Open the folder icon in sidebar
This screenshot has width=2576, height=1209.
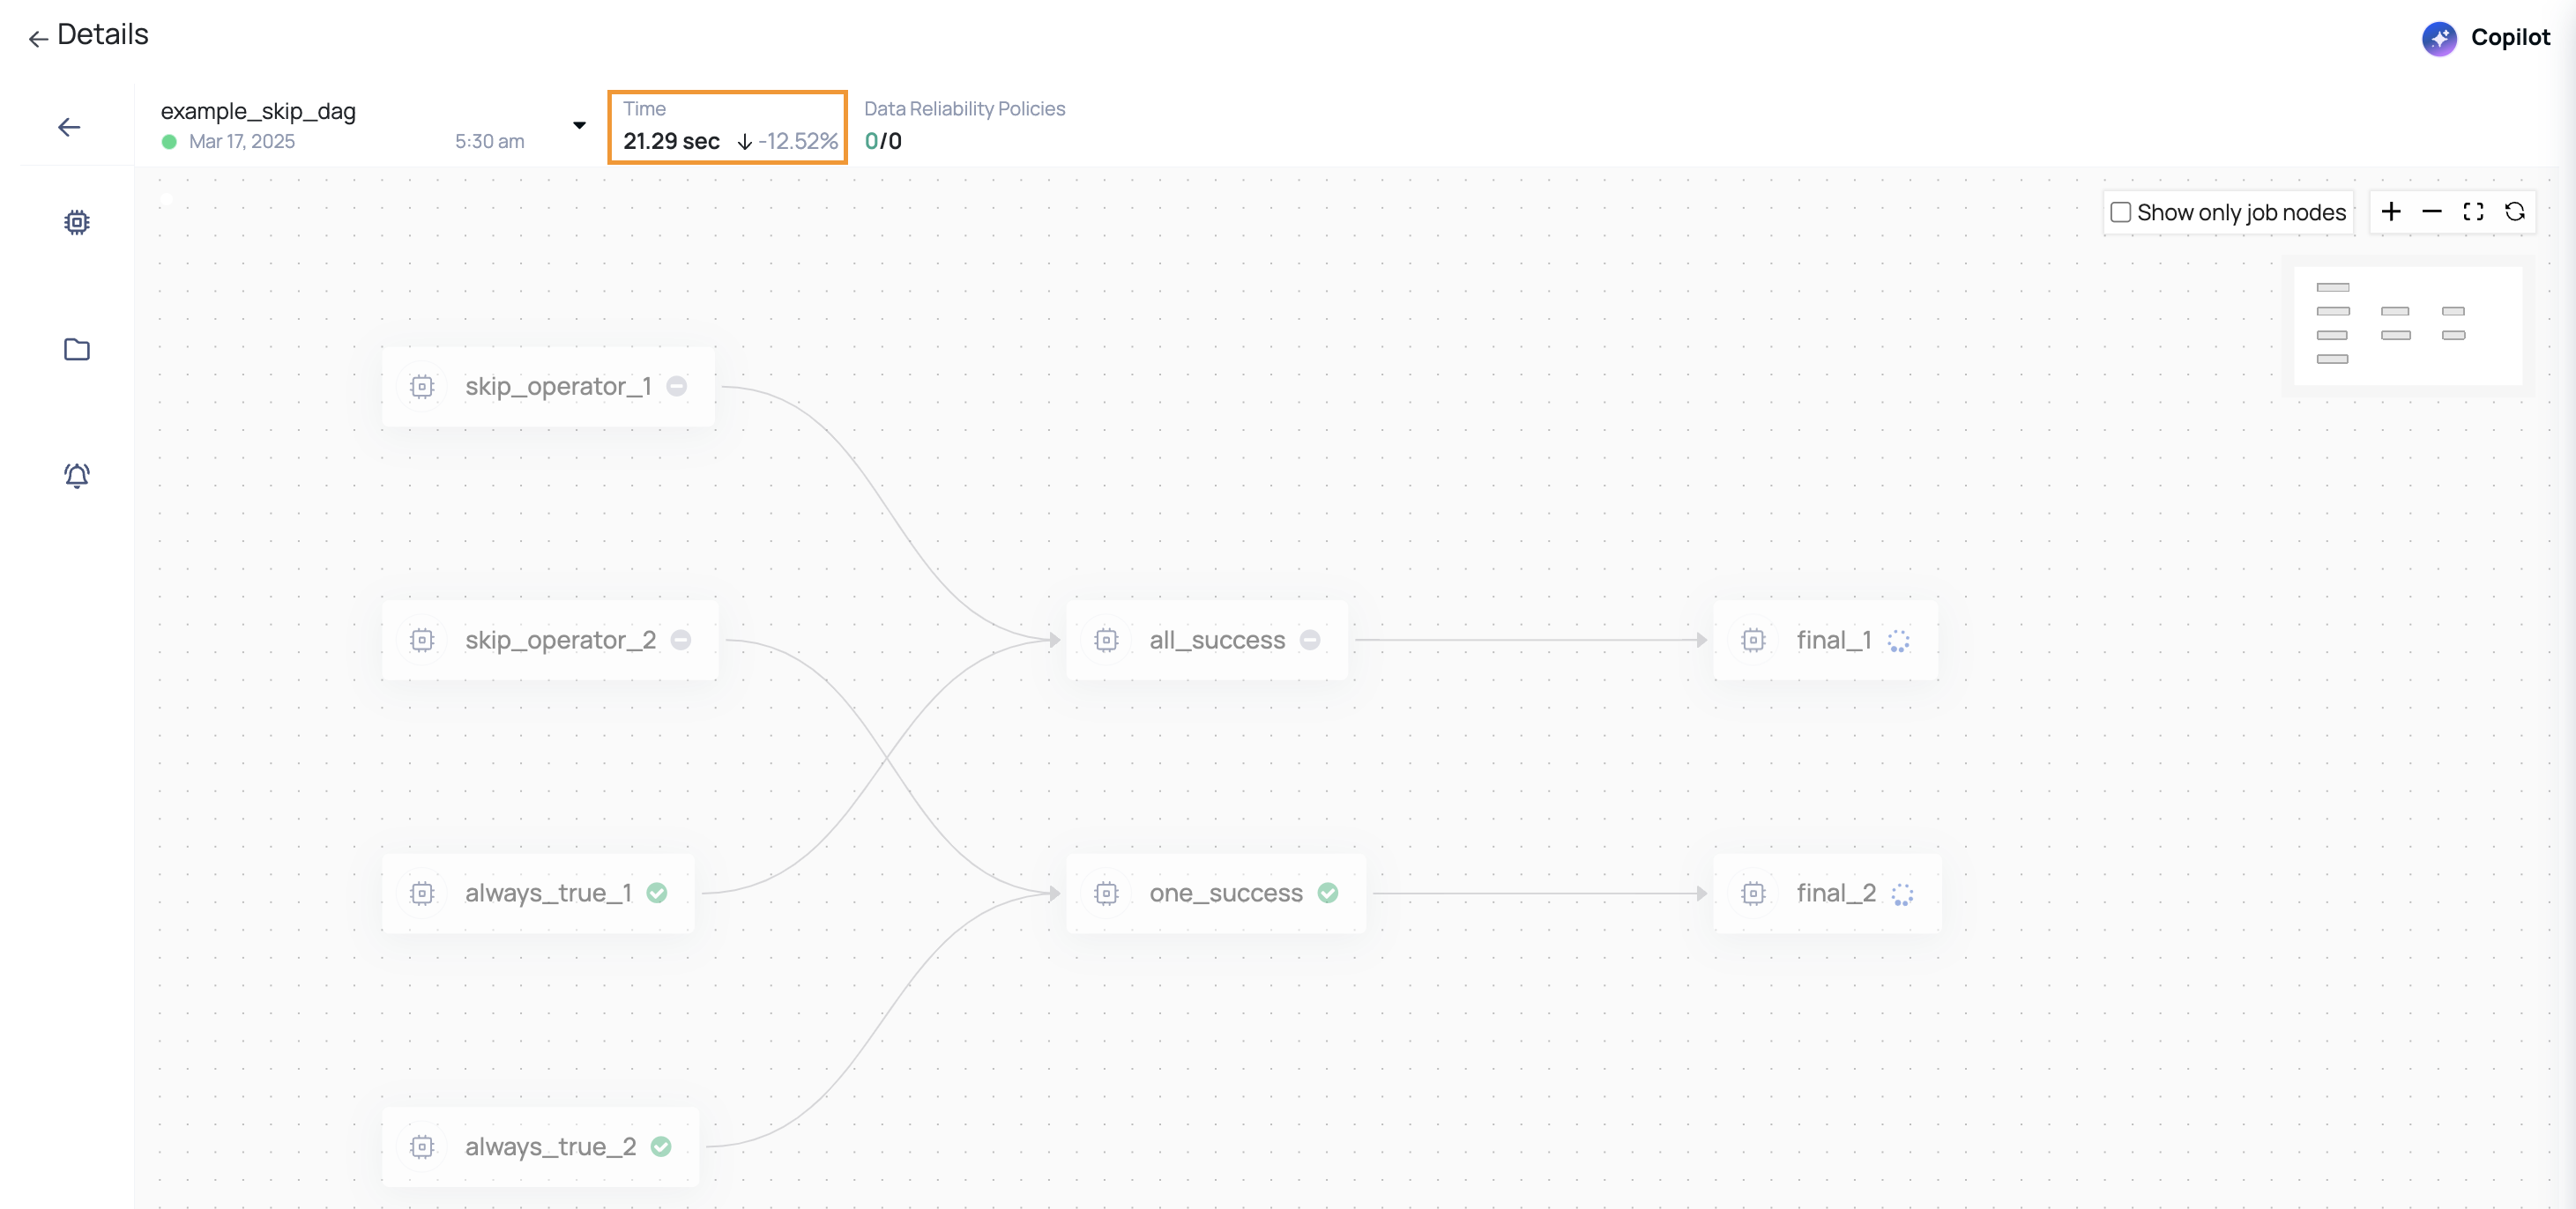tap(77, 349)
